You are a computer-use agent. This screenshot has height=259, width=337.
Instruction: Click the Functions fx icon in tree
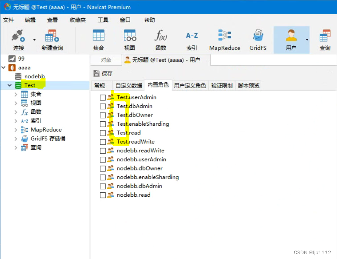point(24,112)
